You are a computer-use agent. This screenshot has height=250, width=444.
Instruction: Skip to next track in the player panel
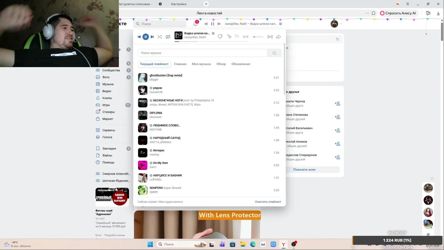click(152, 36)
